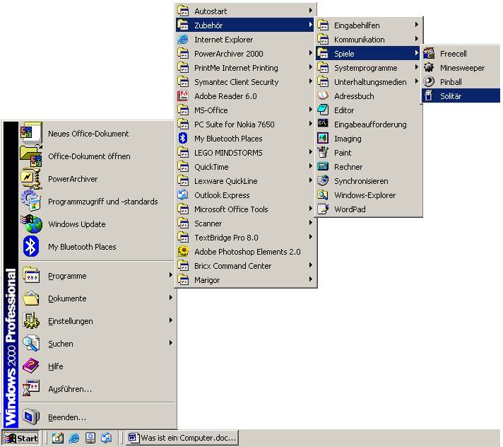Click the Start button
503x447 pixels.
tap(21, 438)
